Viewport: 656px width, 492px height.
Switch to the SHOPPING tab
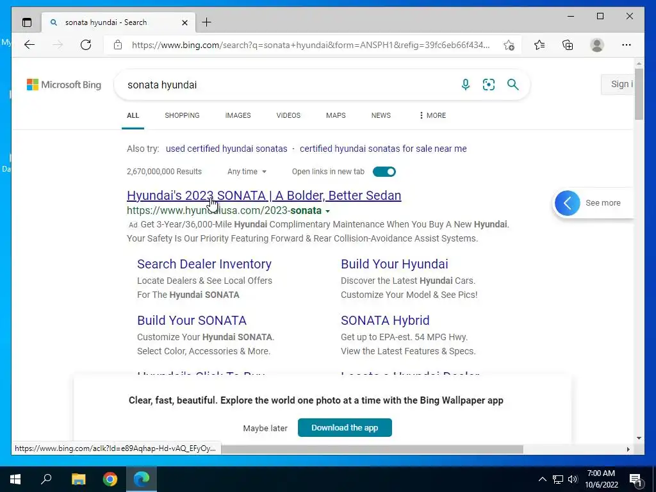(x=182, y=115)
